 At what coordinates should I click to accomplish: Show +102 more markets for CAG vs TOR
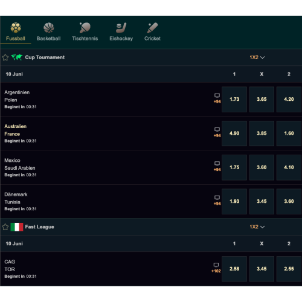216,271
